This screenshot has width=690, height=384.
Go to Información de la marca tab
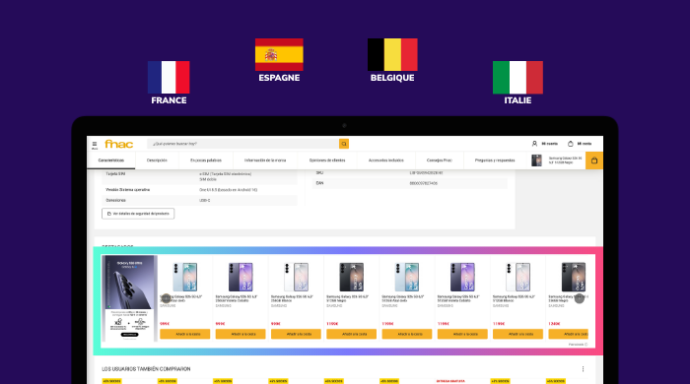(x=265, y=160)
